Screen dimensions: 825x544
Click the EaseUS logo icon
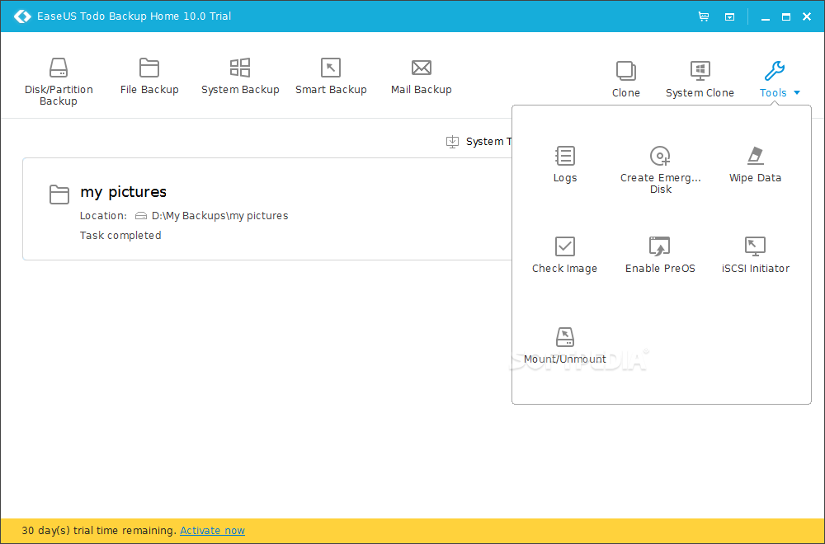pos(22,16)
